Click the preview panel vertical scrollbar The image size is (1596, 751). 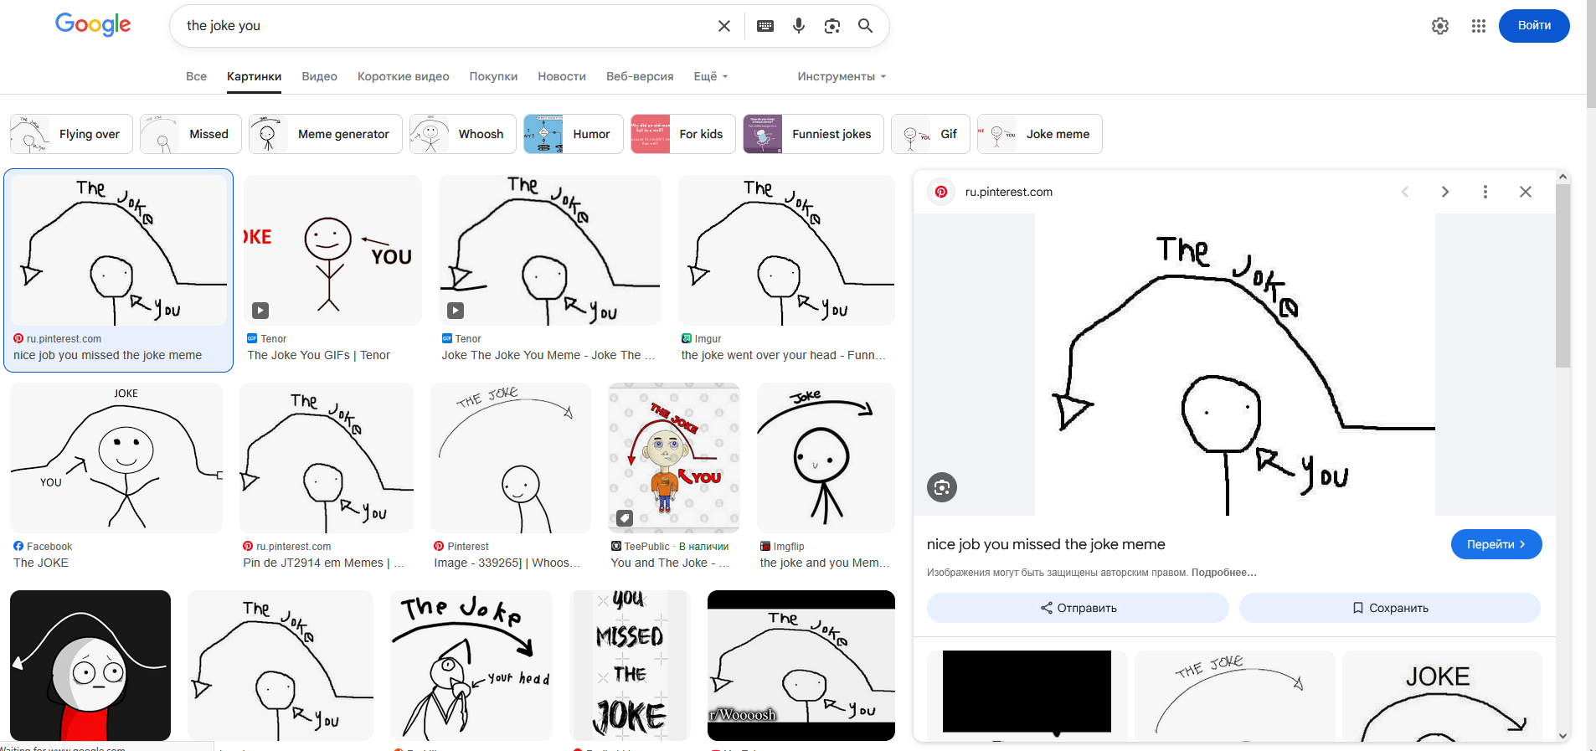point(1563,276)
